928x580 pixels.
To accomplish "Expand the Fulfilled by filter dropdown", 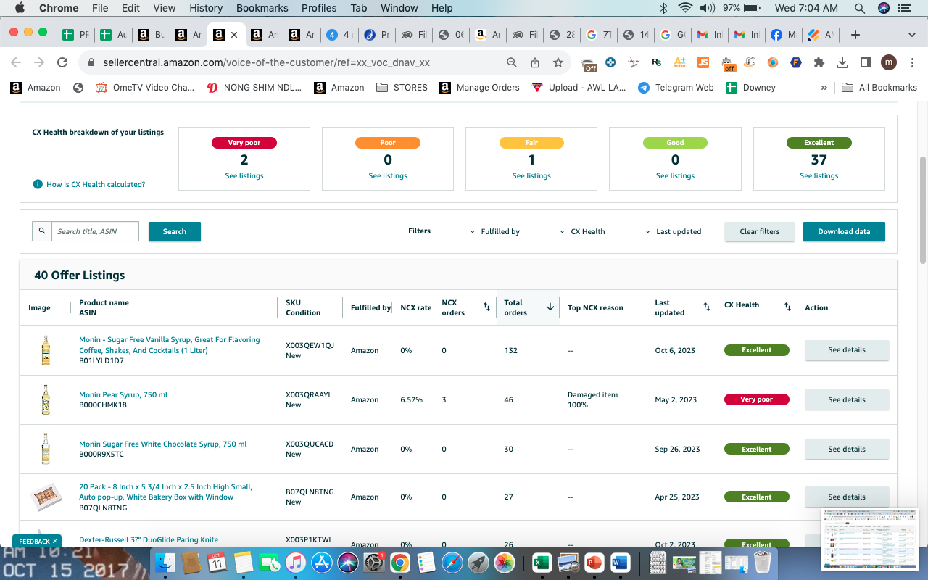I will click(x=495, y=231).
